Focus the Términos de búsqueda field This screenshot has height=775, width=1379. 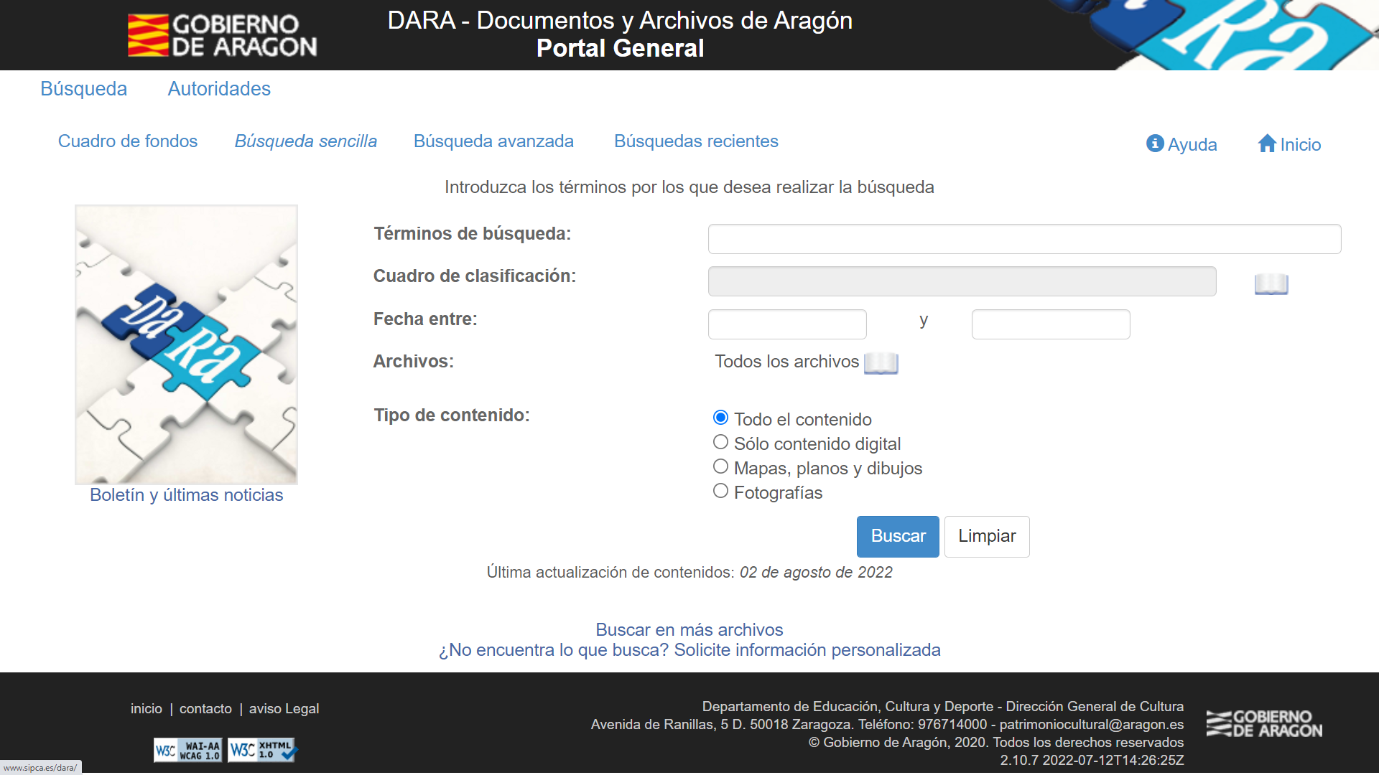pyautogui.click(x=1024, y=239)
